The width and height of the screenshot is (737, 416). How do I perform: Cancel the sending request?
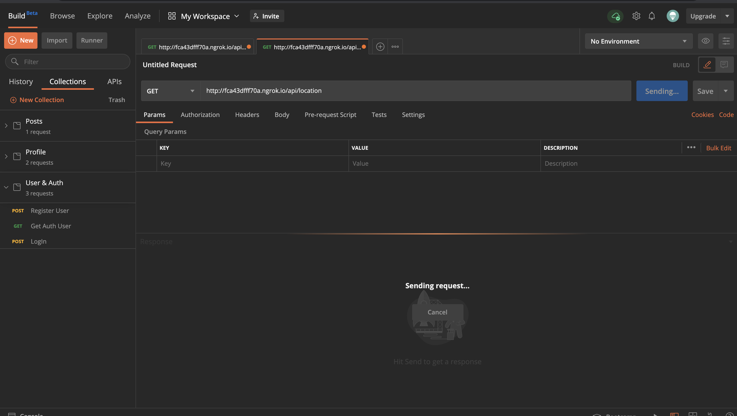click(437, 312)
